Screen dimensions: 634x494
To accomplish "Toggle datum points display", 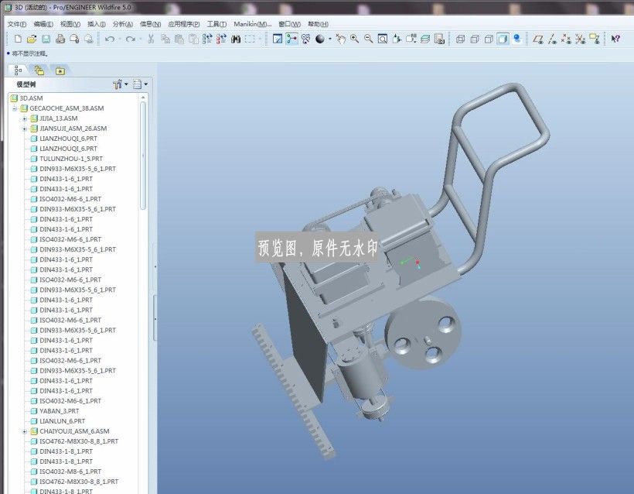I will tap(566, 39).
